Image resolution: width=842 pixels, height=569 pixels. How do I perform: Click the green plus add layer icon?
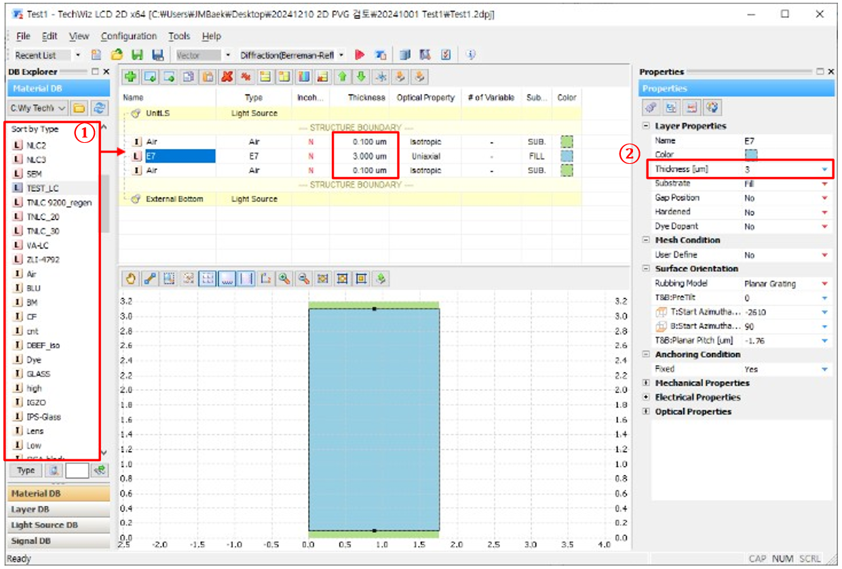point(130,77)
